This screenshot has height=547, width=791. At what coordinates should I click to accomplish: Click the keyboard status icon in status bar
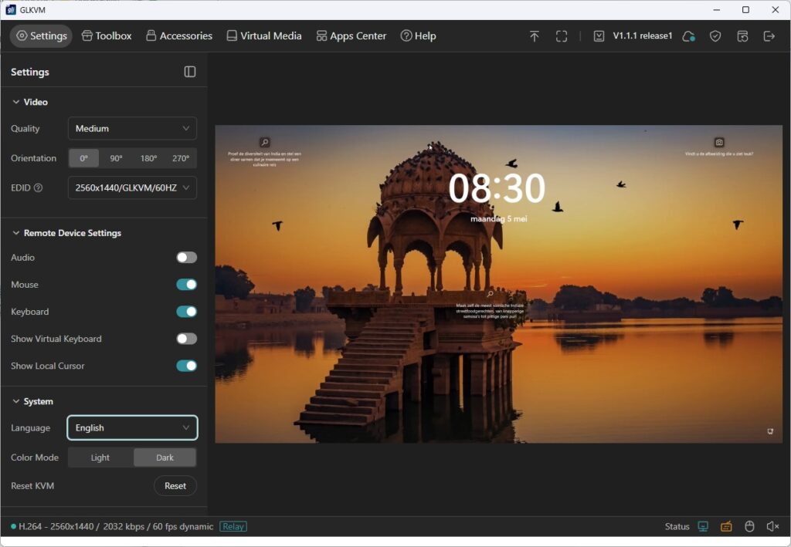coord(726,526)
